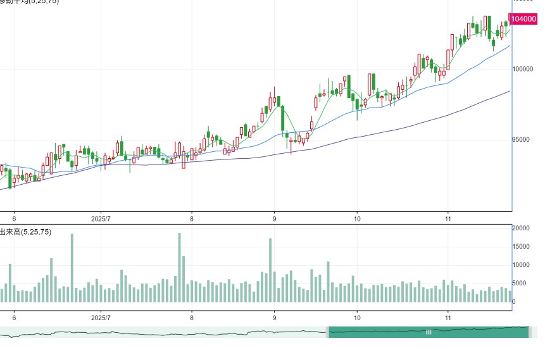Click the 20000 volume axis label
The height and width of the screenshot is (348, 545).
[521, 228]
